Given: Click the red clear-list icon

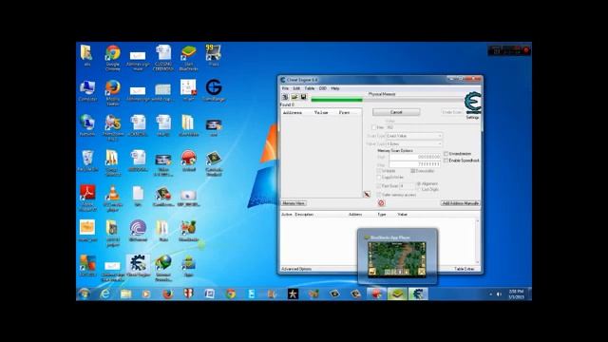Looking at the screenshot, I should (x=381, y=203).
